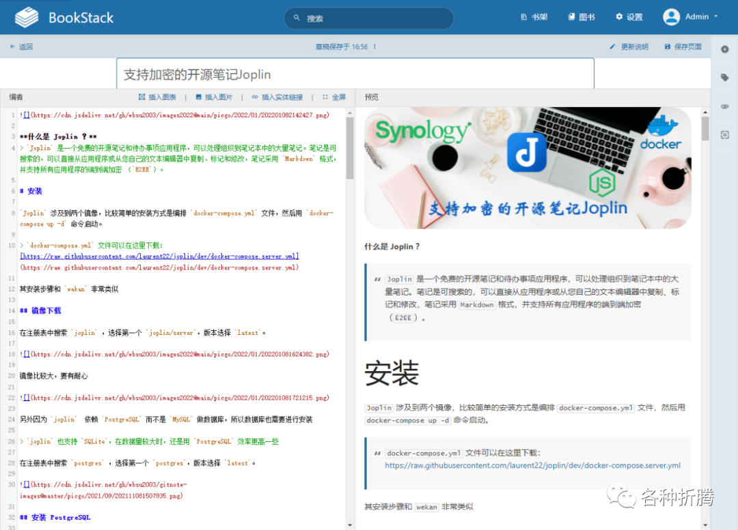Click the preview scroll down arrow

pyautogui.click(x=705, y=525)
